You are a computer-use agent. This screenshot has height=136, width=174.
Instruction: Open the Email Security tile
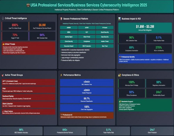(x=105, y=32)
